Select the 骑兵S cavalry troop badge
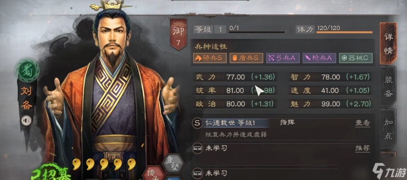The height and width of the screenshot is (180, 407). click(210, 58)
